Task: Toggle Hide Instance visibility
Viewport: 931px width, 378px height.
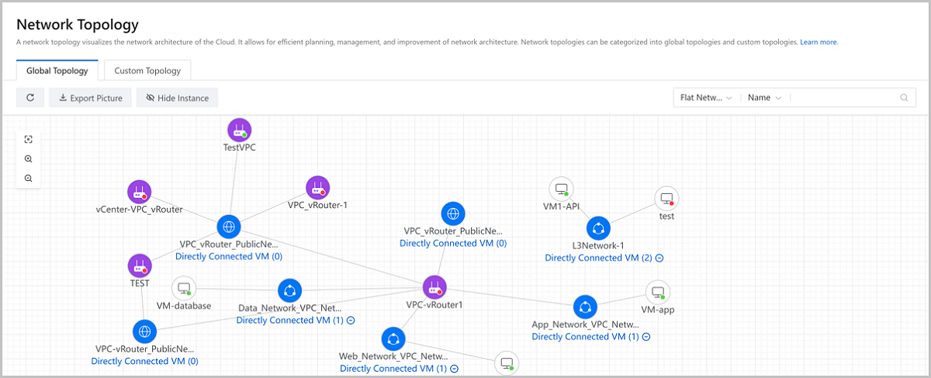Action: (177, 98)
